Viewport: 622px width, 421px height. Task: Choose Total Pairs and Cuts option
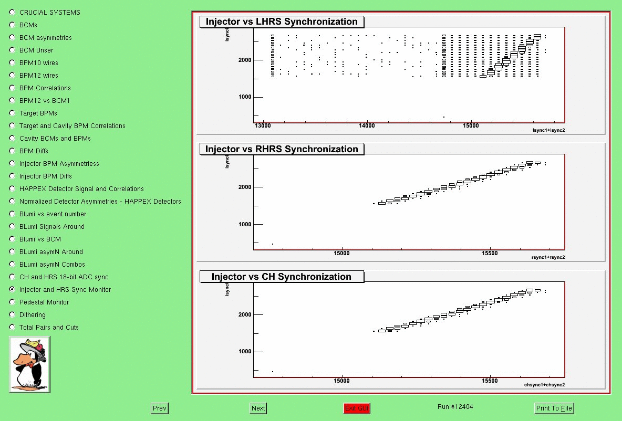pyautogui.click(x=12, y=328)
